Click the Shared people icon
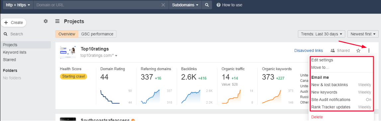This screenshot has width=381, height=121. click(x=333, y=51)
